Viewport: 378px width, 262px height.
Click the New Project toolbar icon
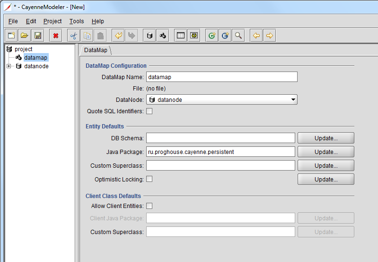(x=11, y=36)
